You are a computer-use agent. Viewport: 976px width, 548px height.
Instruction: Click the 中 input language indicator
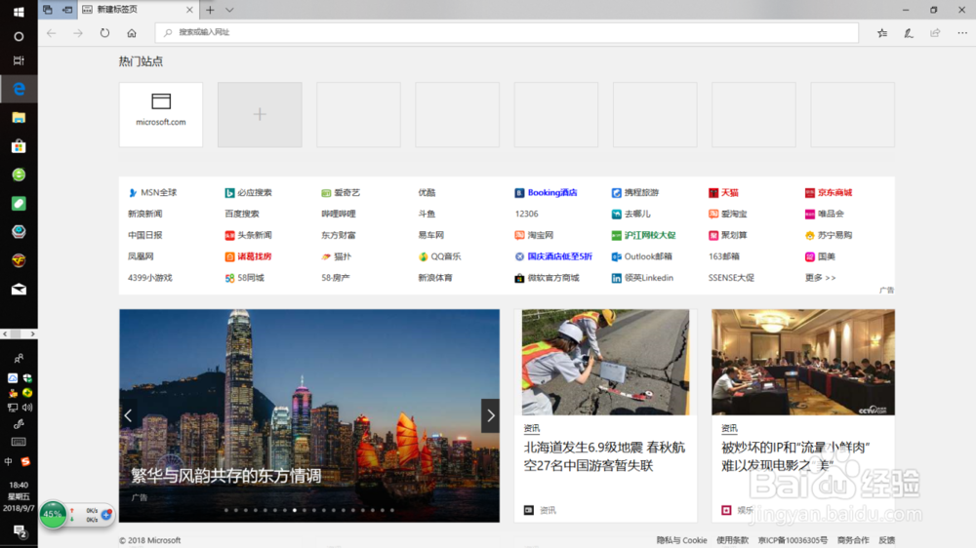point(9,461)
